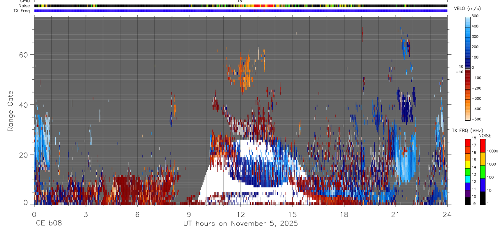
Task: Click the blue TX Freq strip above the plot
Action: [x=241, y=11]
